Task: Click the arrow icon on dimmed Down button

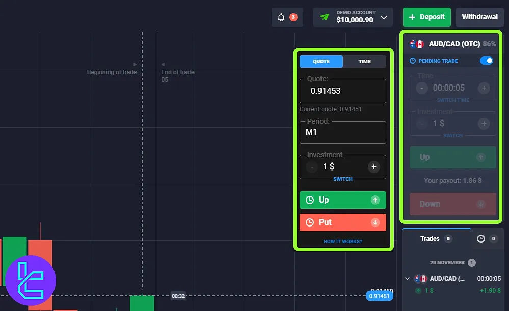Action: 481,204
